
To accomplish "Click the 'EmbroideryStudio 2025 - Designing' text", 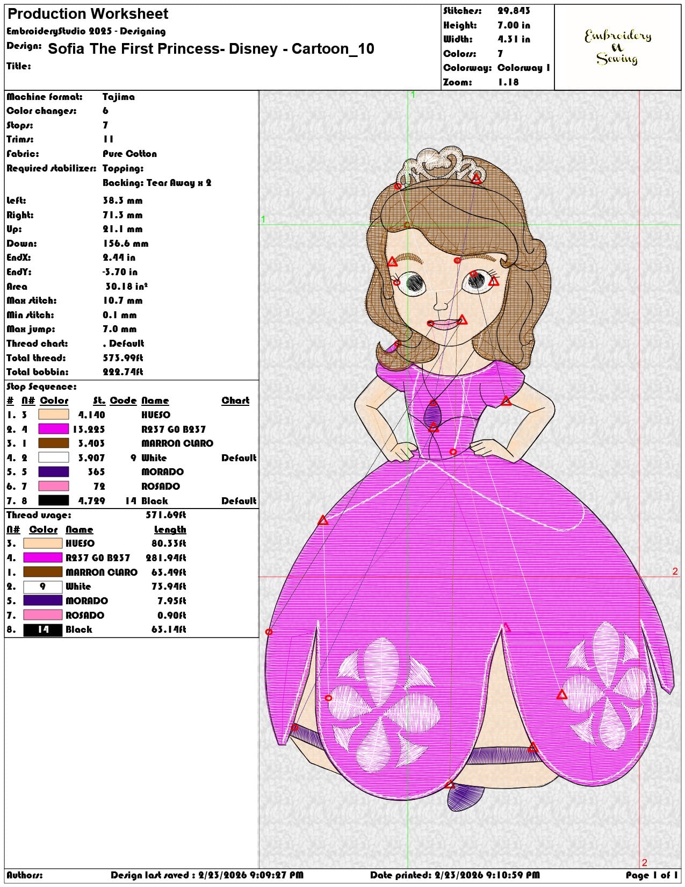I will 86,31.
